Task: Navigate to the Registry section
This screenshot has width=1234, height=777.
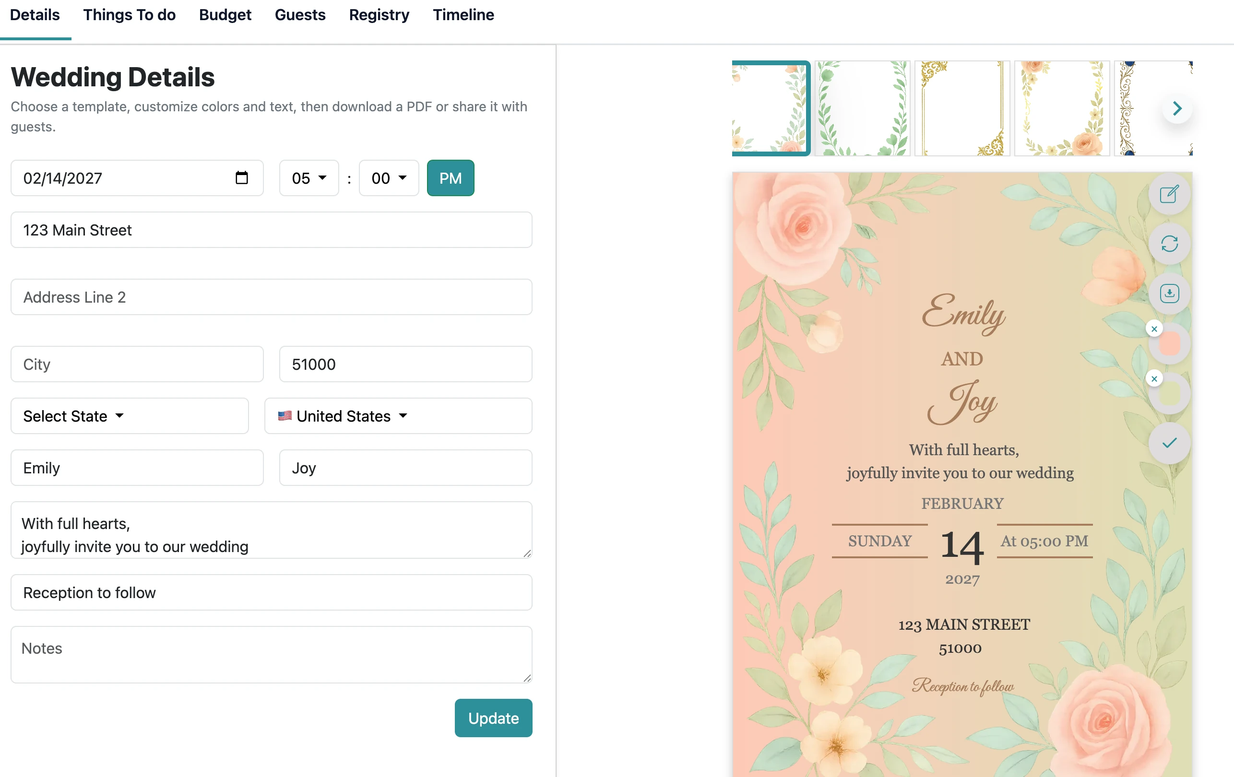Action: 379,15
